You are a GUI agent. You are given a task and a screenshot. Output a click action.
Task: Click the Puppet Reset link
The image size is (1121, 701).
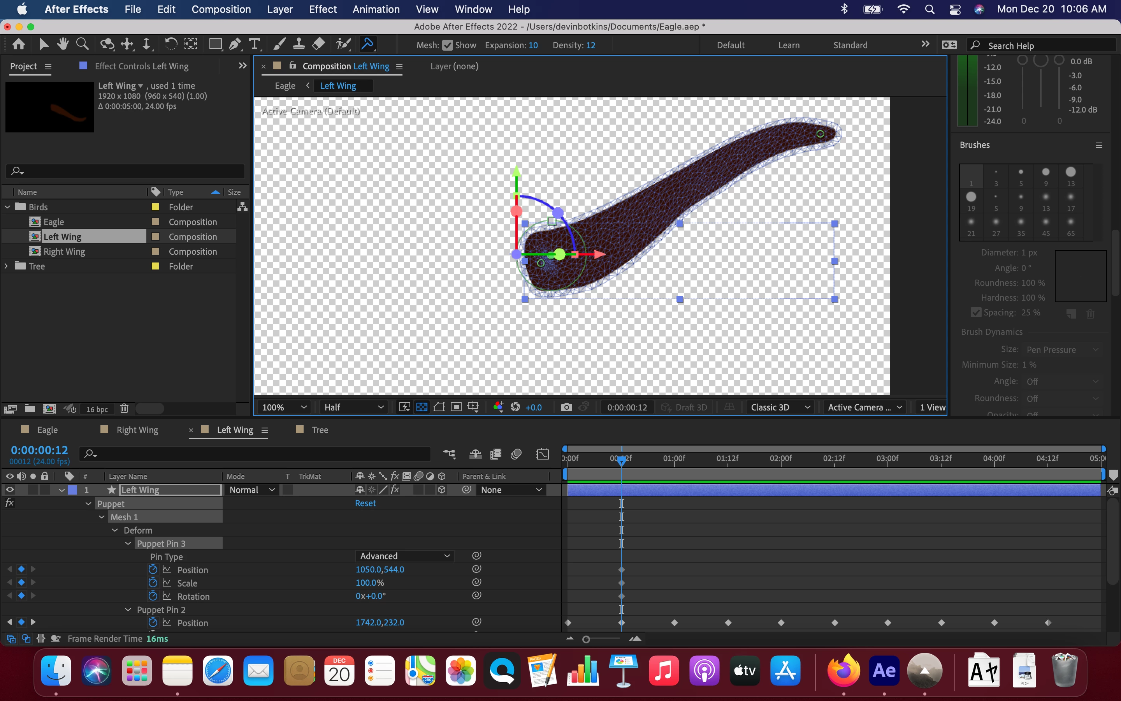pos(365,503)
